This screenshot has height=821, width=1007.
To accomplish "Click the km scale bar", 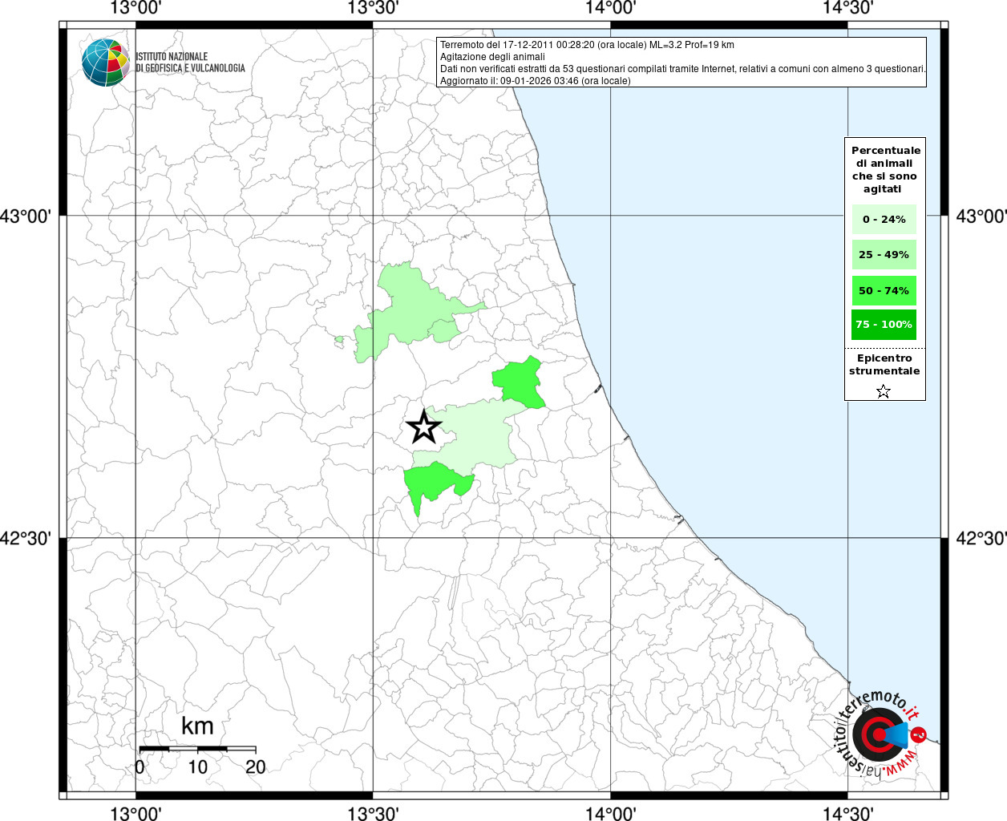I will [197, 749].
